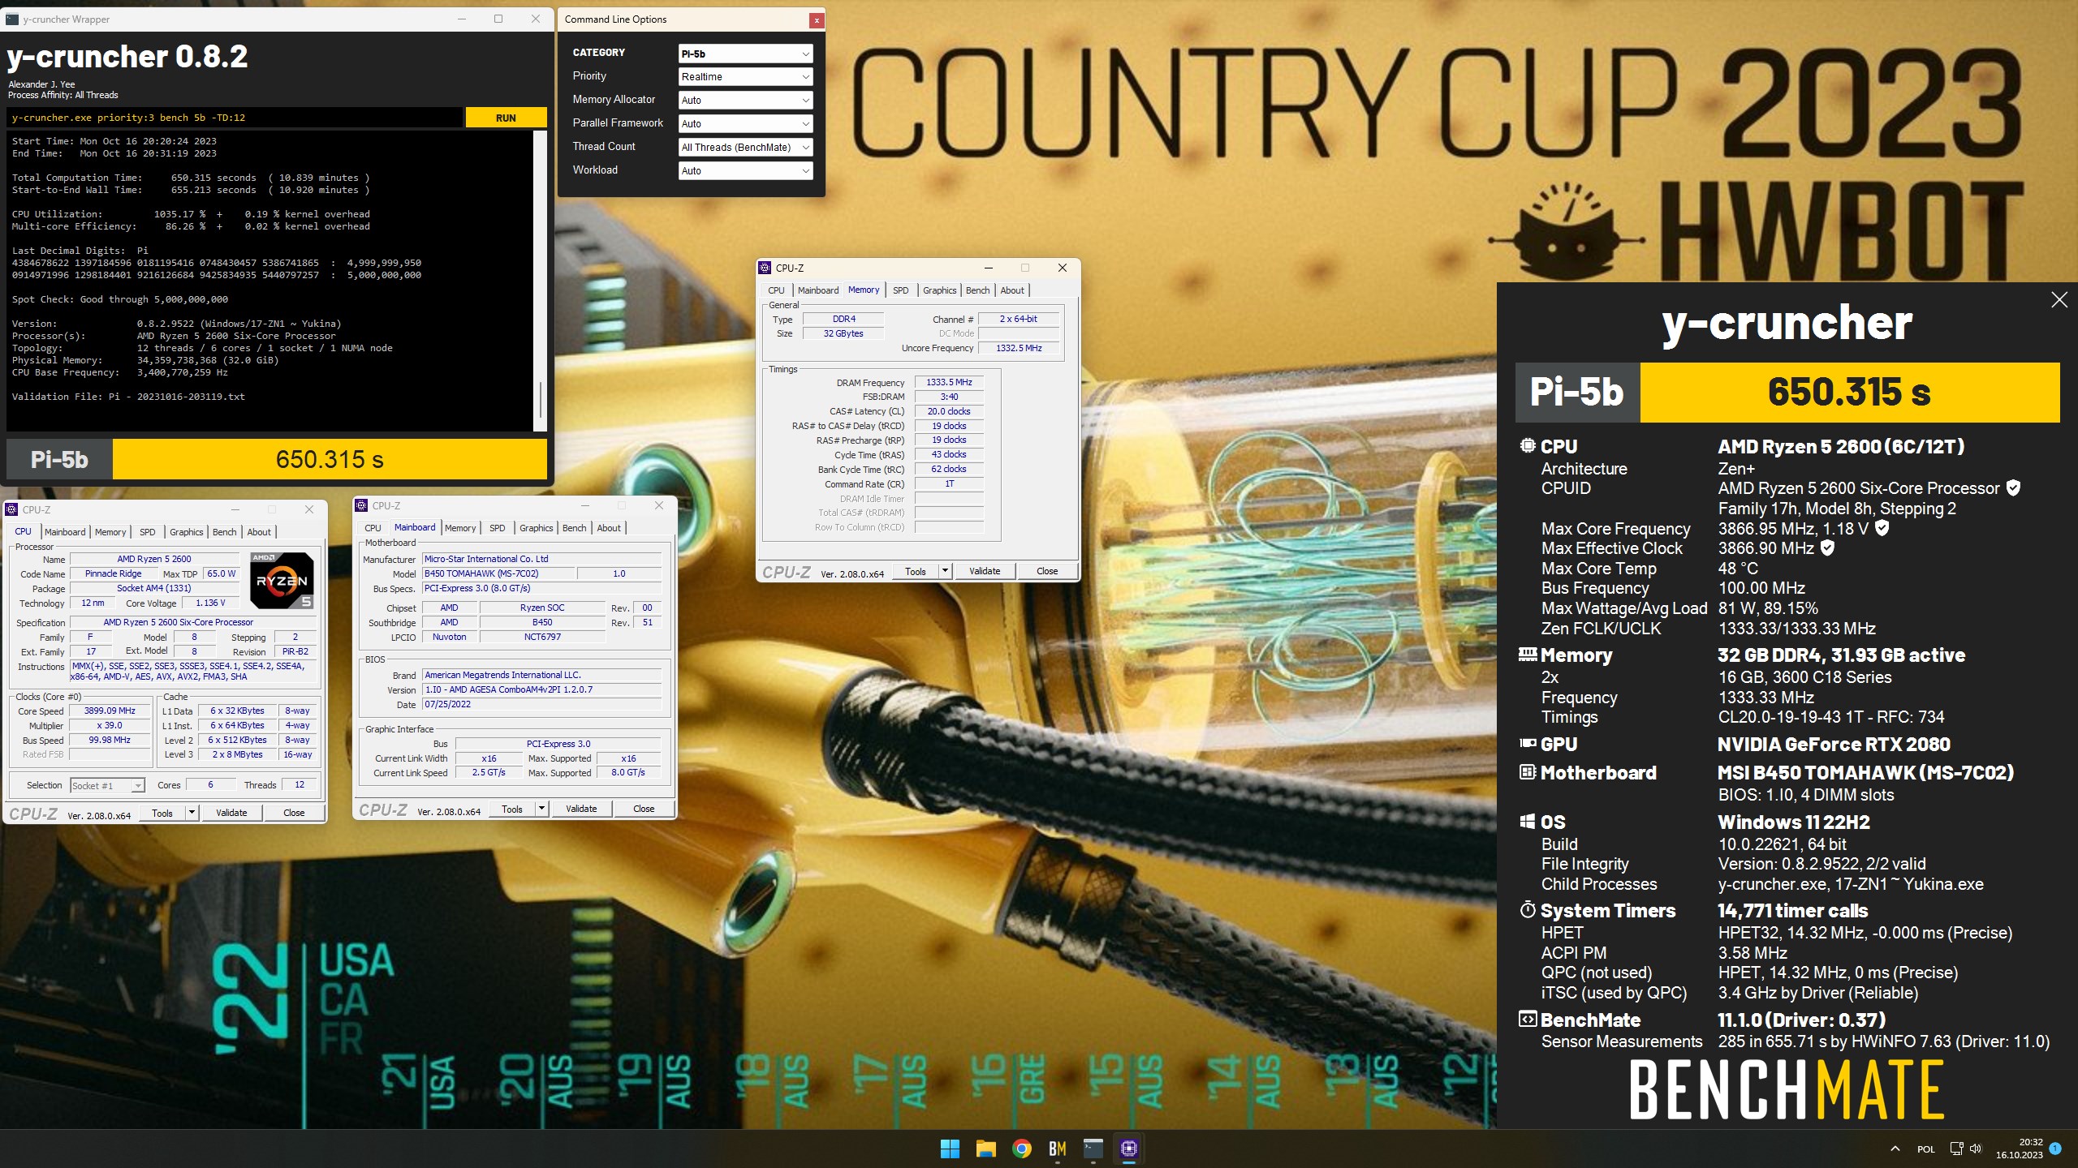Open the Parallel Framework dropdown
The image size is (2078, 1168).
(x=745, y=123)
